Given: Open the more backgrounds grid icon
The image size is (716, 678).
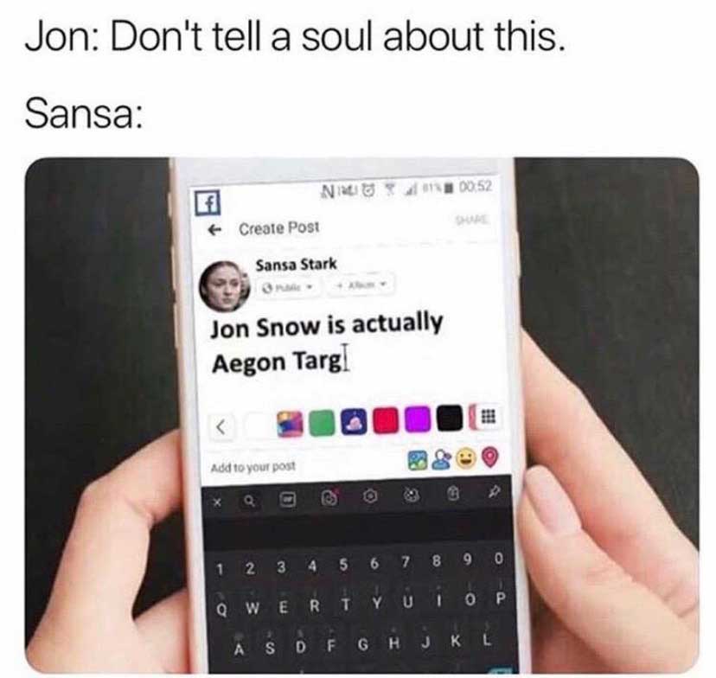Looking at the screenshot, I should pyautogui.click(x=488, y=416).
